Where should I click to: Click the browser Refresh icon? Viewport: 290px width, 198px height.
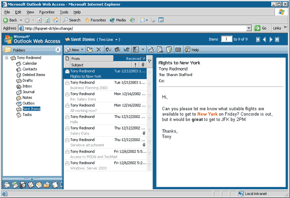pyautogui.click(x=47, y=20)
